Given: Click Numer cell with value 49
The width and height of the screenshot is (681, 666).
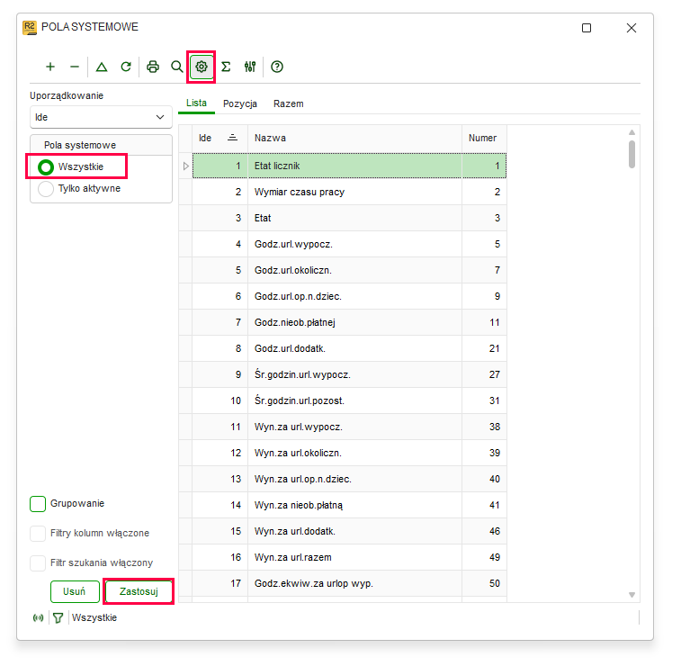Looking at the screenshot, I should click(484, 557).
